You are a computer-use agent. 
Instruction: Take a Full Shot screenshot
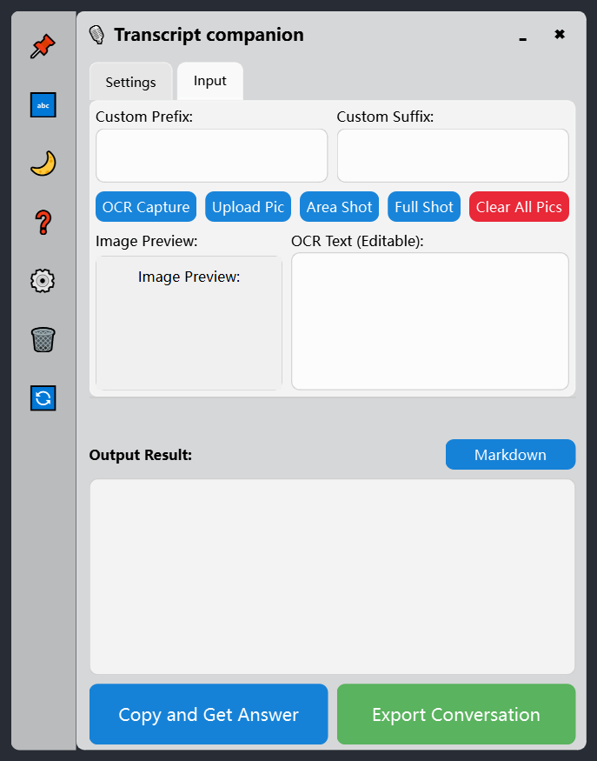coord(423,206)
